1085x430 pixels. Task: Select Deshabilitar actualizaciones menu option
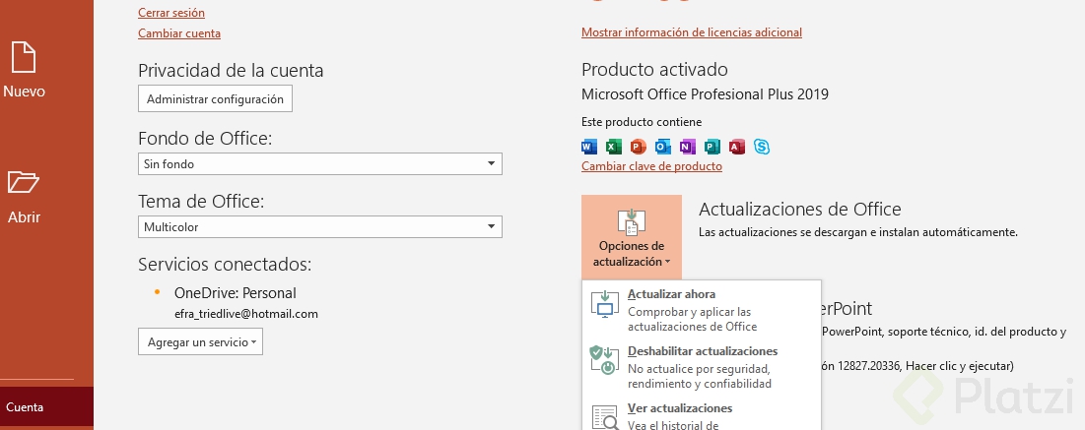pyautogui.click(x=701, y=366)
